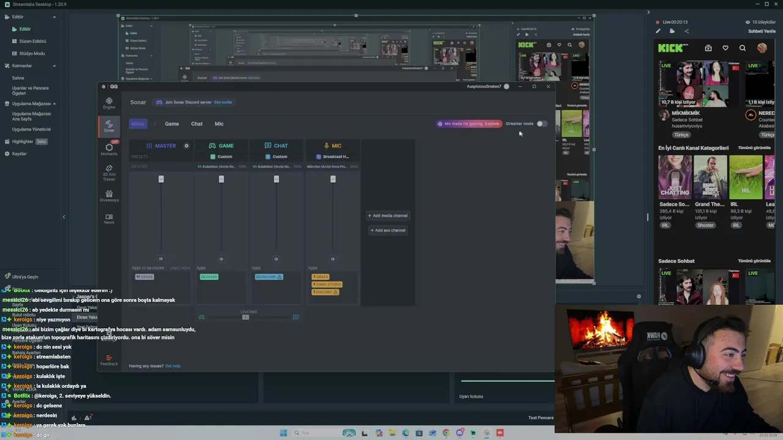783x440 pixels.
Task: Click Get invite Discord link
Action: [x=223, y=102]
